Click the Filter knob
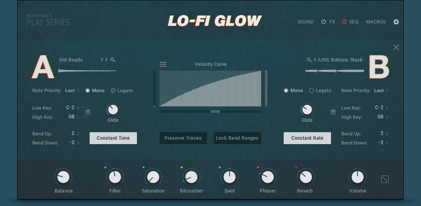 [x=115, y=177]
